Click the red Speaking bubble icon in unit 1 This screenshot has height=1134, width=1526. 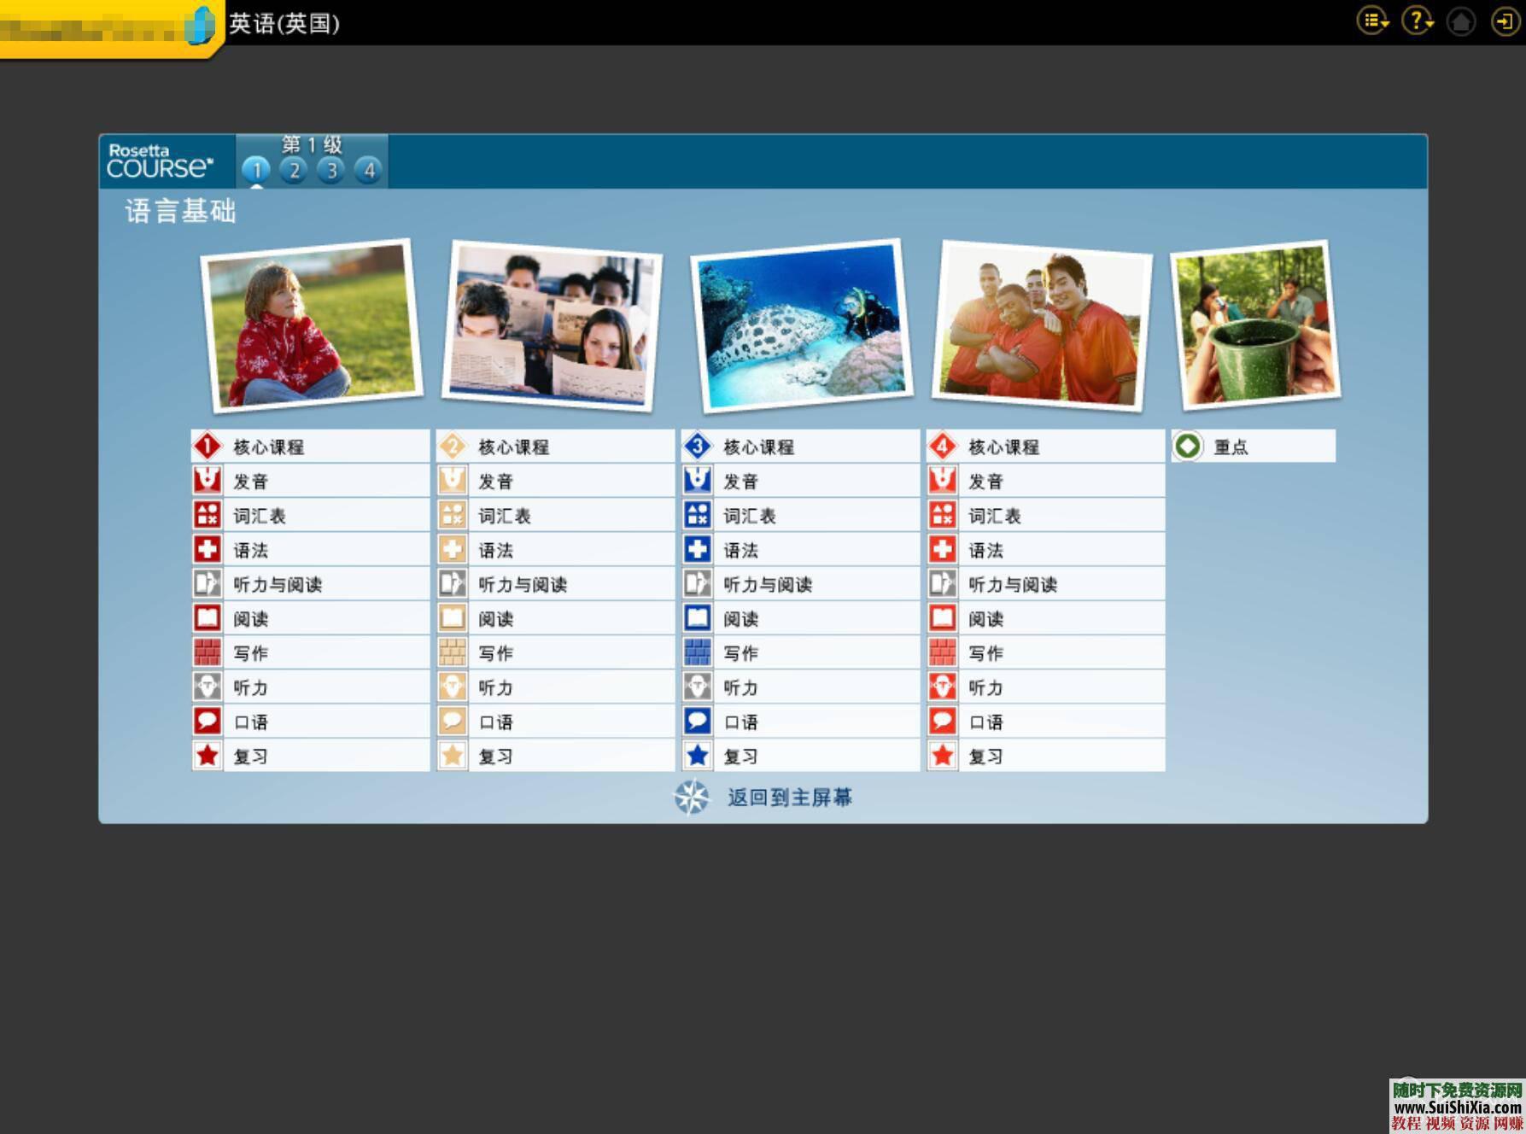pyautogui.click(x=208, y=721)
